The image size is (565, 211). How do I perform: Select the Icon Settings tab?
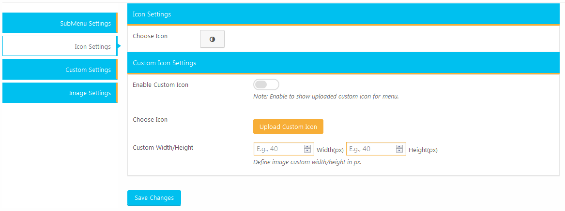[x=60, y=46]
